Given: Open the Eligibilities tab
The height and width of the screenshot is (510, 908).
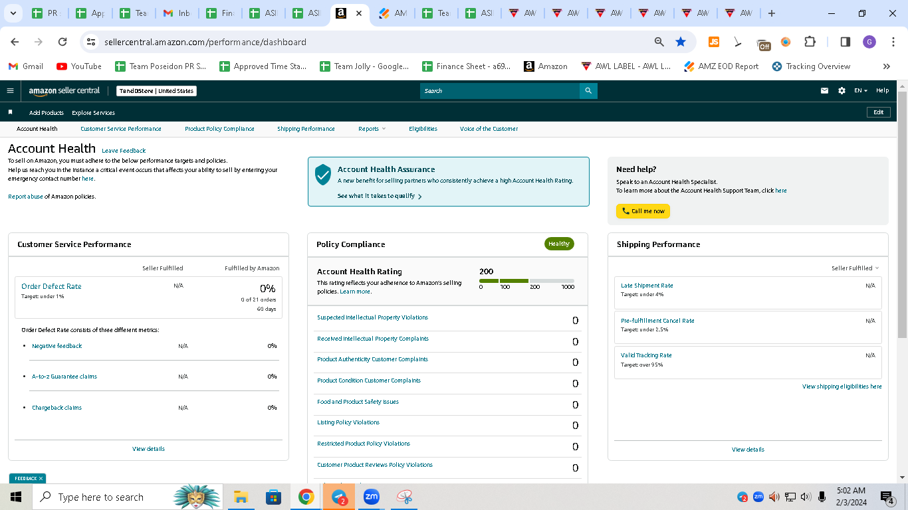Looking at the screenshot, I should click(423, 129).
